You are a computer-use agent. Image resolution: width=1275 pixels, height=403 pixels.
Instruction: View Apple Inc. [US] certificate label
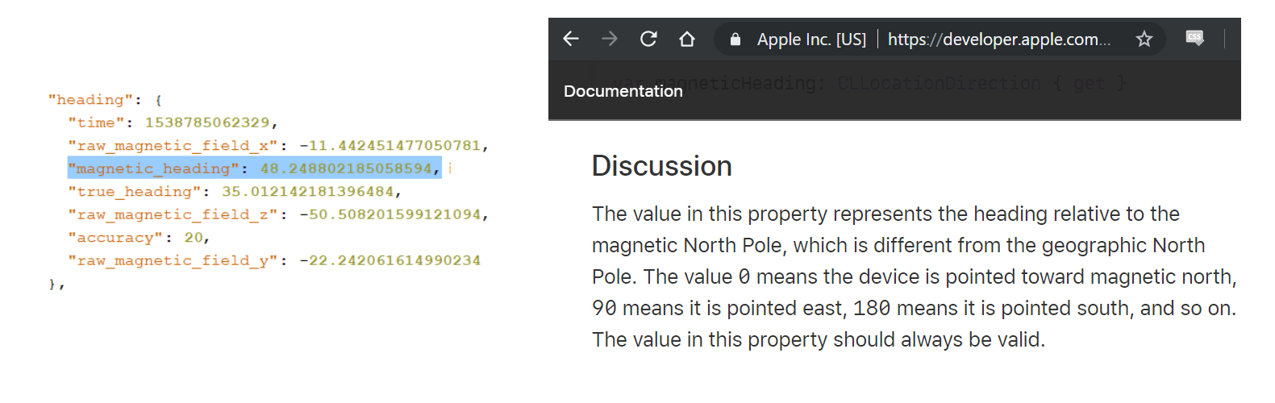811,39
